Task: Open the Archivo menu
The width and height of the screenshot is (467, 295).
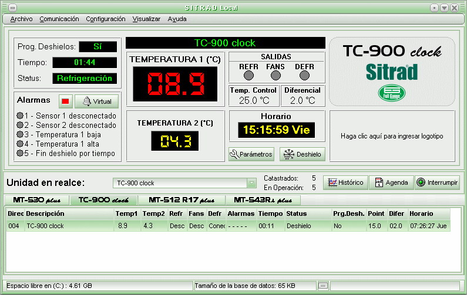Action: (22, 19)
